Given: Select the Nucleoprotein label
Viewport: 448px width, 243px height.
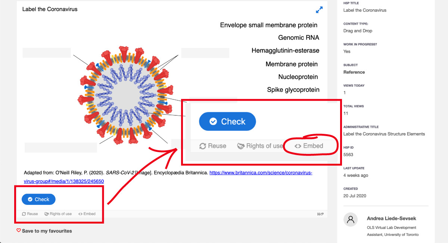Looking at the screenshot, I should (x=298, y=77).
